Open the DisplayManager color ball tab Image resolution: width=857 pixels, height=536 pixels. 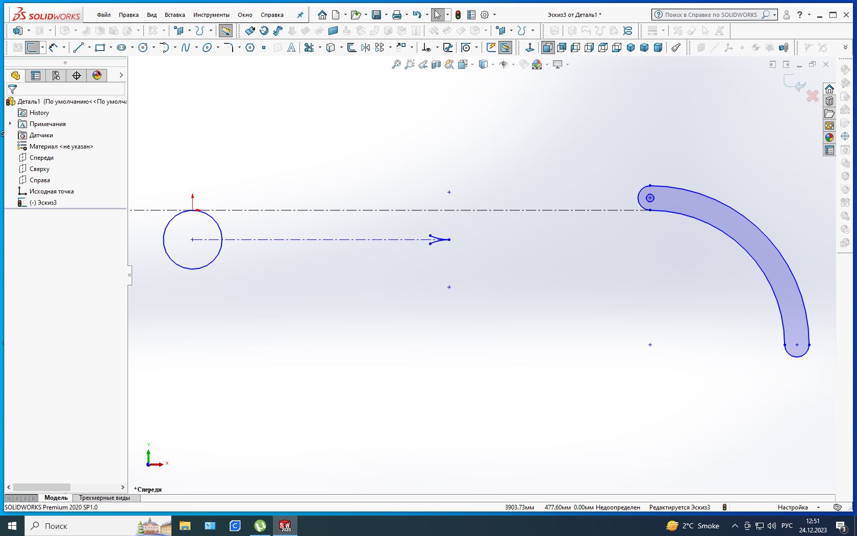(x=97, y=76)
